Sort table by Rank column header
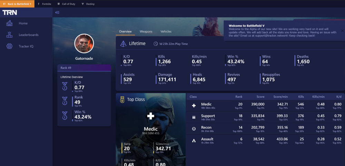This screenshot has height=166, width=345. click(x=239, y=97)
